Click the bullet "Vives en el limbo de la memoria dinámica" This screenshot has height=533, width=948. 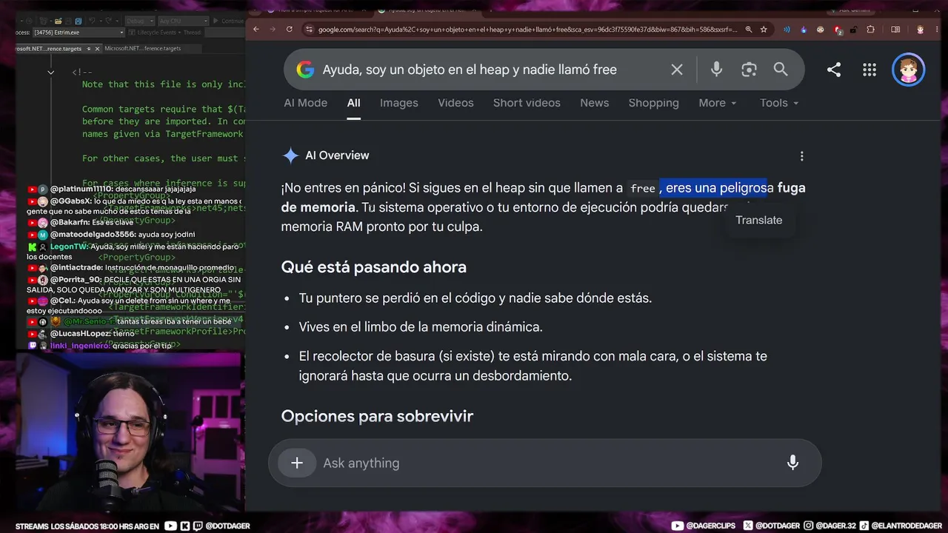click(421, 326)
